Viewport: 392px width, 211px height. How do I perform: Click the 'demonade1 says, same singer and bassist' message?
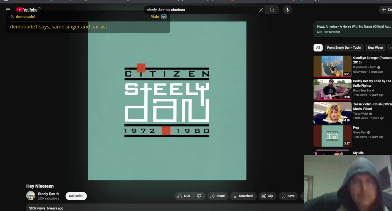pyautogui.click(x=59, y=27)
